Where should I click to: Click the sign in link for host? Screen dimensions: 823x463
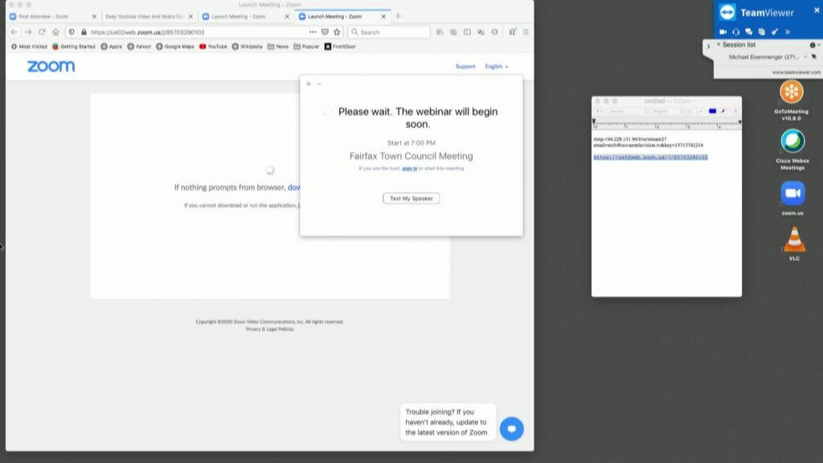409,168
